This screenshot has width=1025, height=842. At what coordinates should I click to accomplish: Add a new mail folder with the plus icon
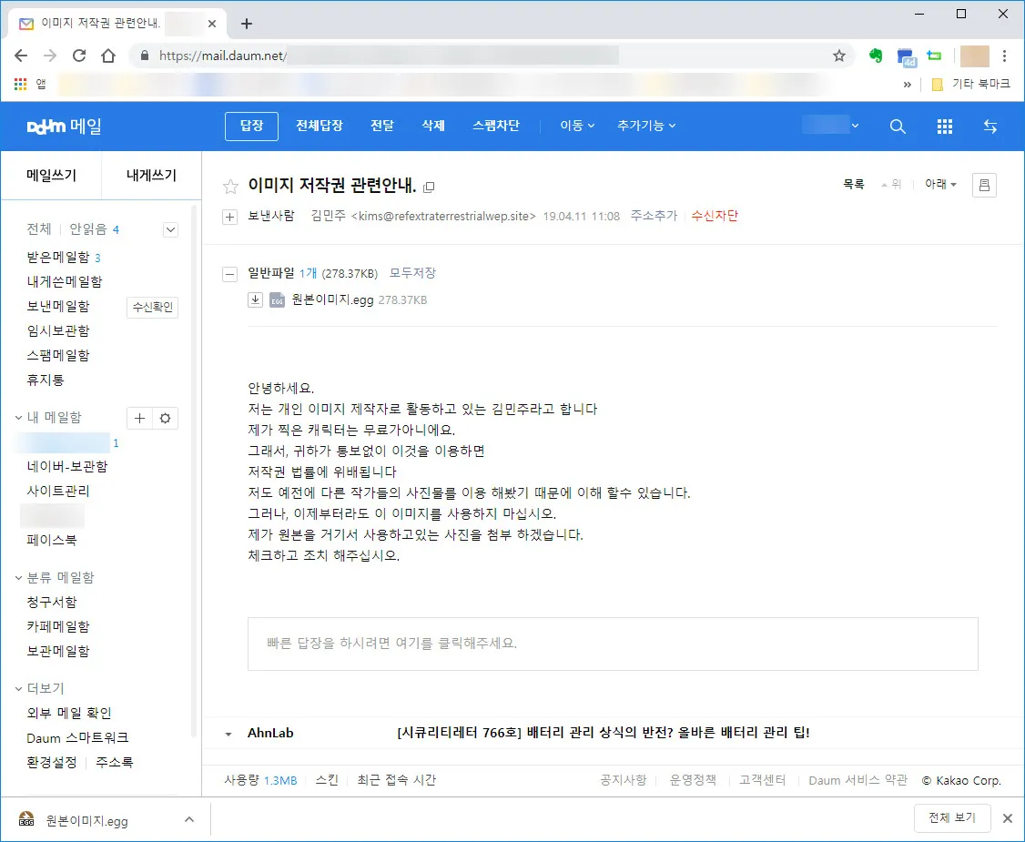click(x=139, y=418)
